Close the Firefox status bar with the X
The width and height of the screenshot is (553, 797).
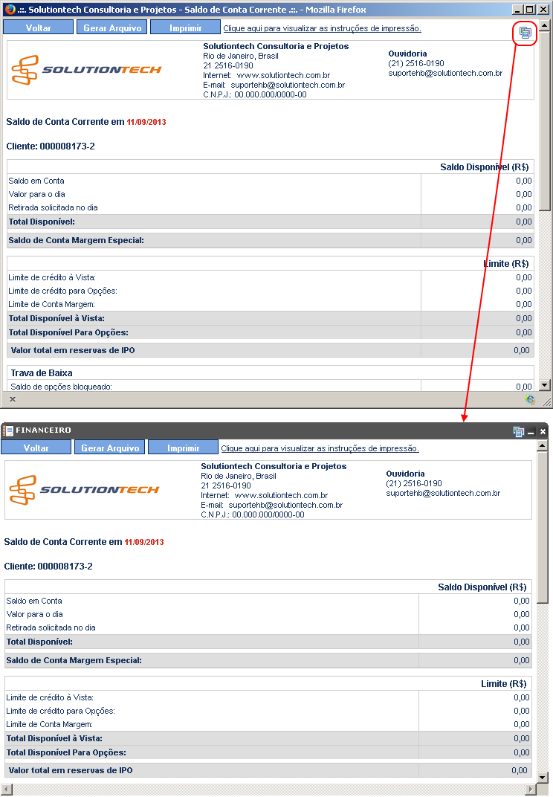tap(13, 399)
